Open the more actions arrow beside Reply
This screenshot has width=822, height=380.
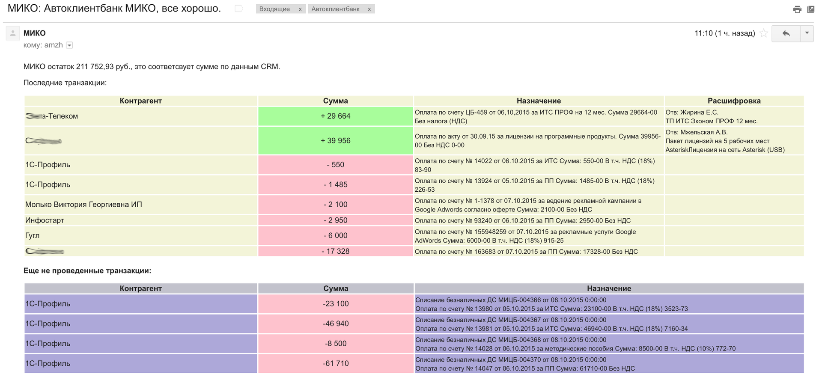click(x=807, y=33)
